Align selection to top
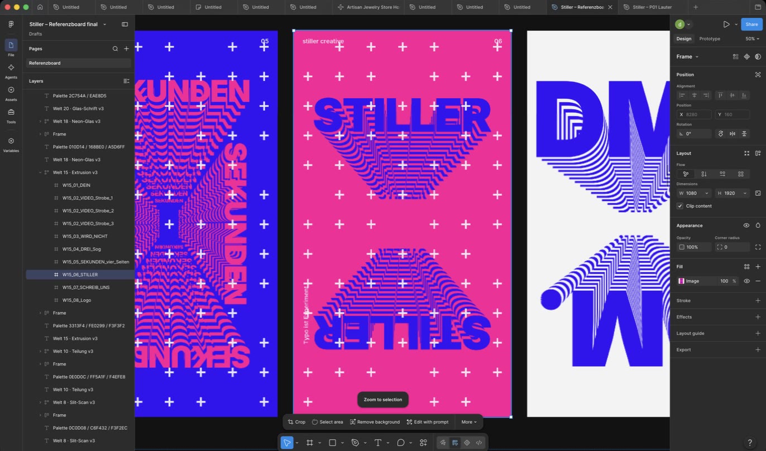The image size is (766, 451). [720, 95]
